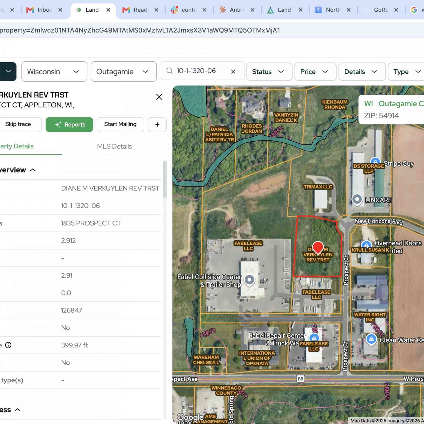This screenshot has width=424, height=424.
Task: Click the Fabel Collision Center place marker
Action: (249, 280)
